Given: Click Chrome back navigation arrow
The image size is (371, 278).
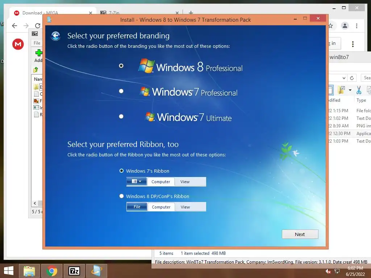Looking at the screenshot, I should coord(14,26).
